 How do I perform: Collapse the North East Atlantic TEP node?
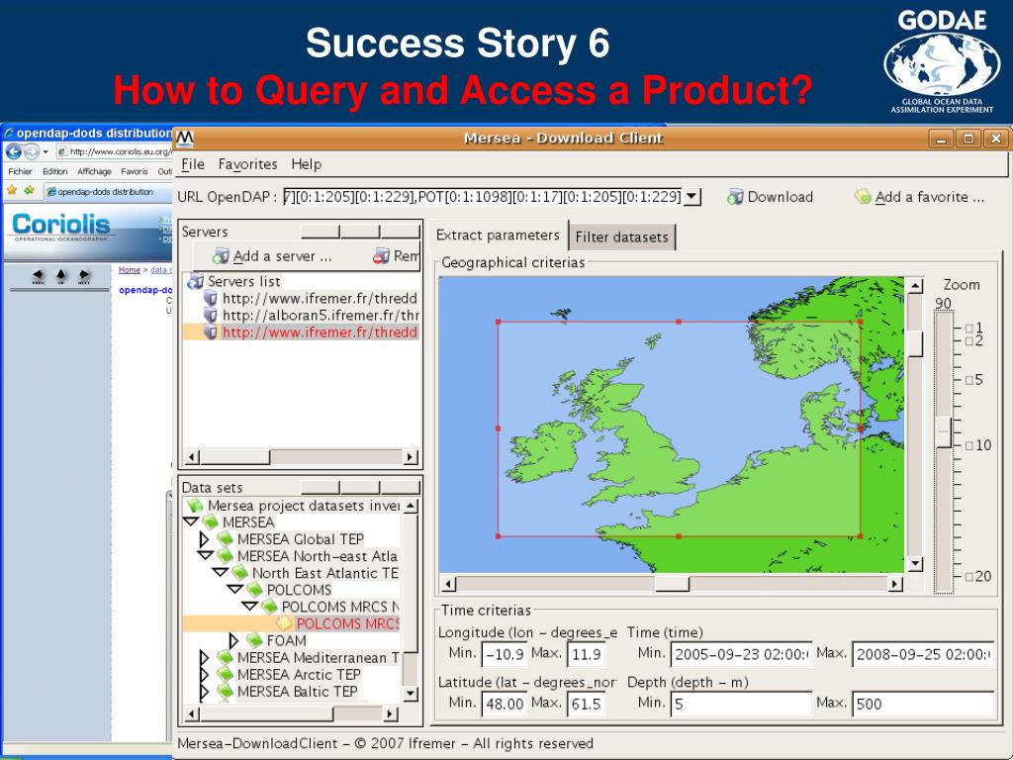[x=221, y=572]
